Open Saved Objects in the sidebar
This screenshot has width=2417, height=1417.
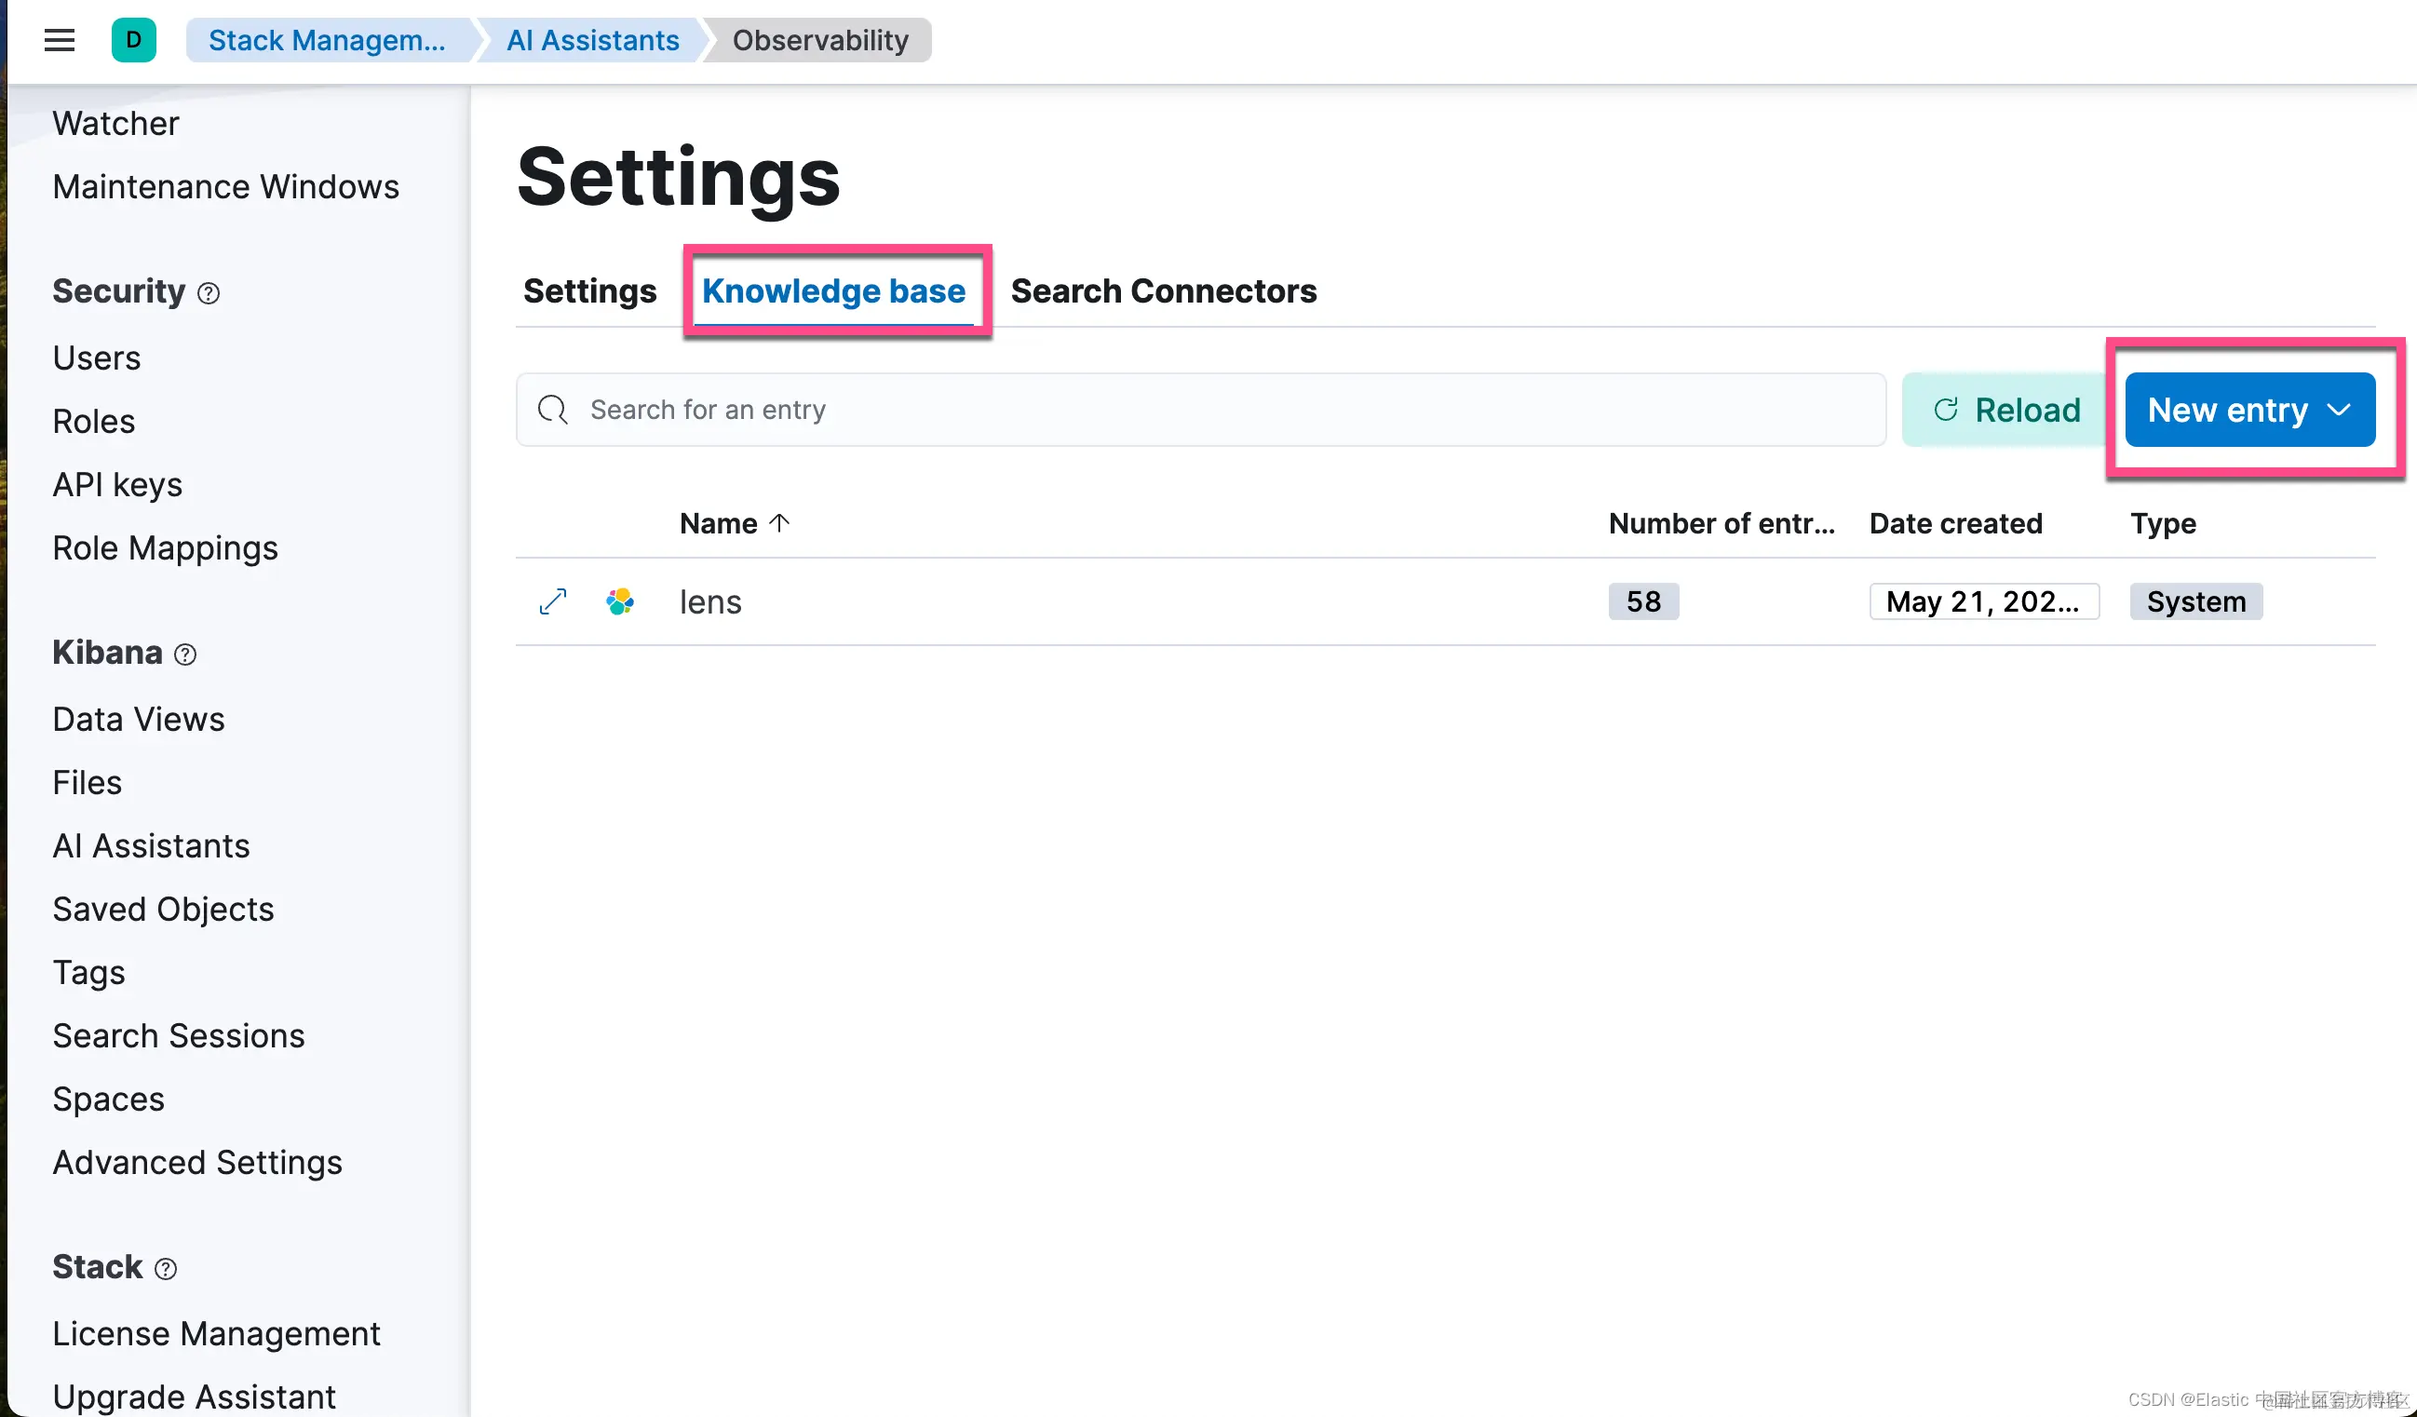coord(163,909)
